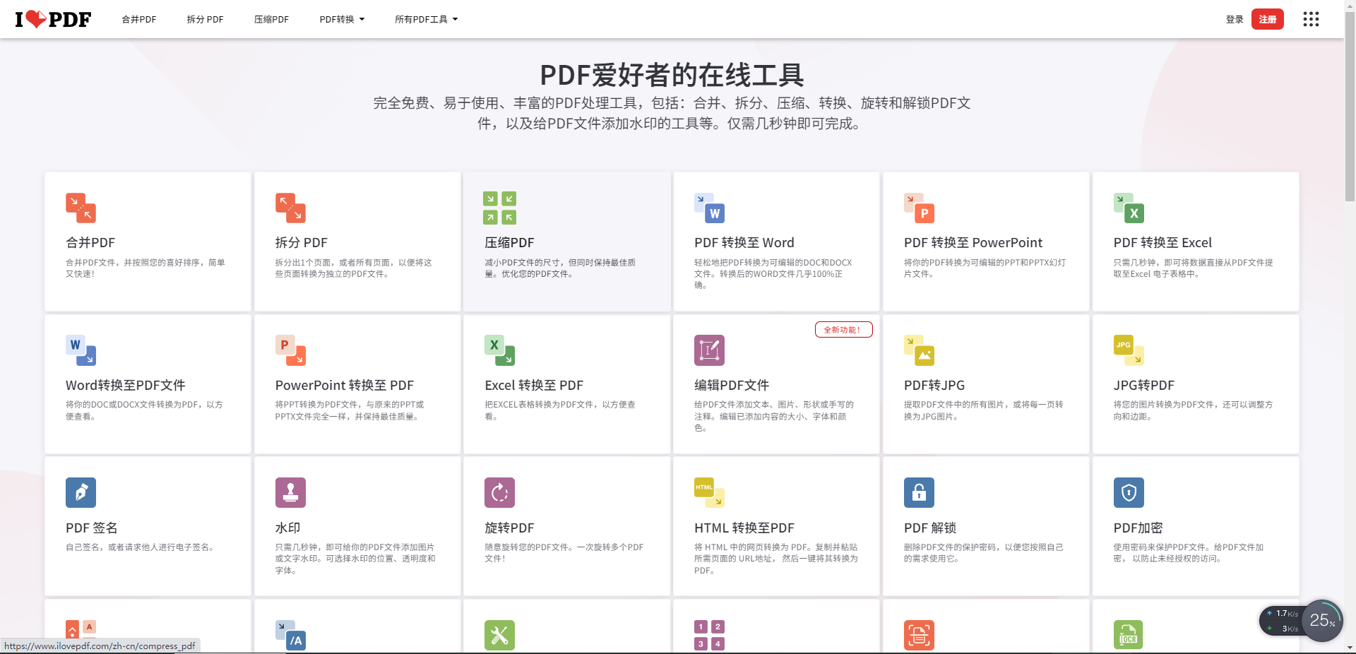1356x654 pixels.
Task: Click the 登录 login link
Action: [1235, 19]
